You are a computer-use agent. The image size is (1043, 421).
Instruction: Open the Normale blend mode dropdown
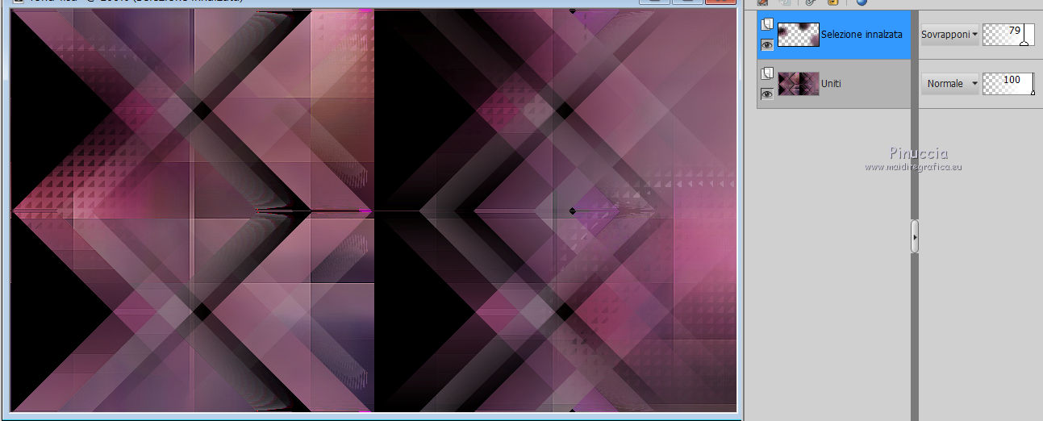click(x=950, y=84)
